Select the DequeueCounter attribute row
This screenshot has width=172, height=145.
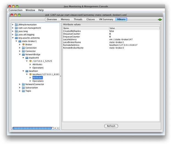111,34
